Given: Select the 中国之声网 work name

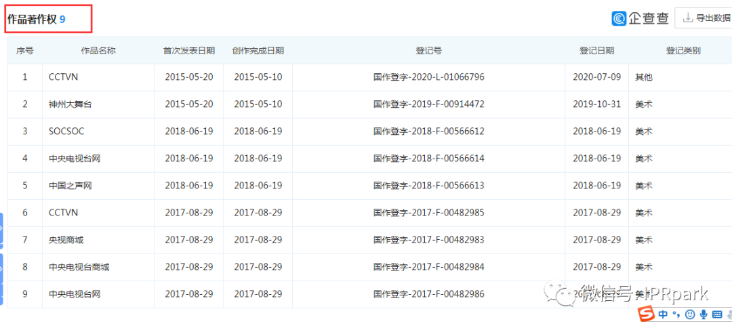Looking at the screenshot, I should 70,185.
